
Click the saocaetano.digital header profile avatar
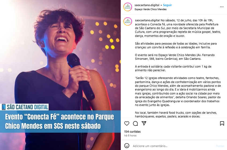pyautogui.click(x=128, y=7)
